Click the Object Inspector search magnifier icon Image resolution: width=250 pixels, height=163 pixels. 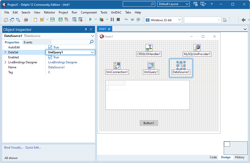coord(91,42)
